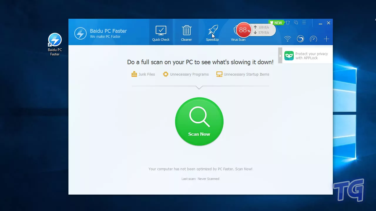This screenshot has width=376, height=211.
Task: Click the 'has not been optimized' message
Action: click(x=200, y=169)
